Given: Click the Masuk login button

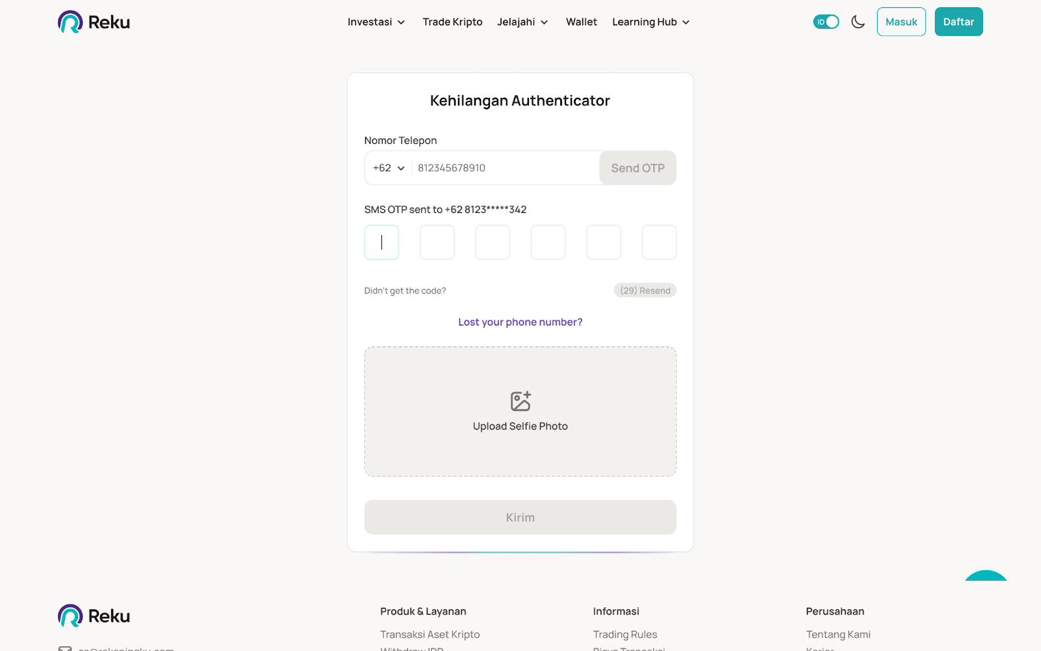Looking at the screenshot, I should (901, 22).
